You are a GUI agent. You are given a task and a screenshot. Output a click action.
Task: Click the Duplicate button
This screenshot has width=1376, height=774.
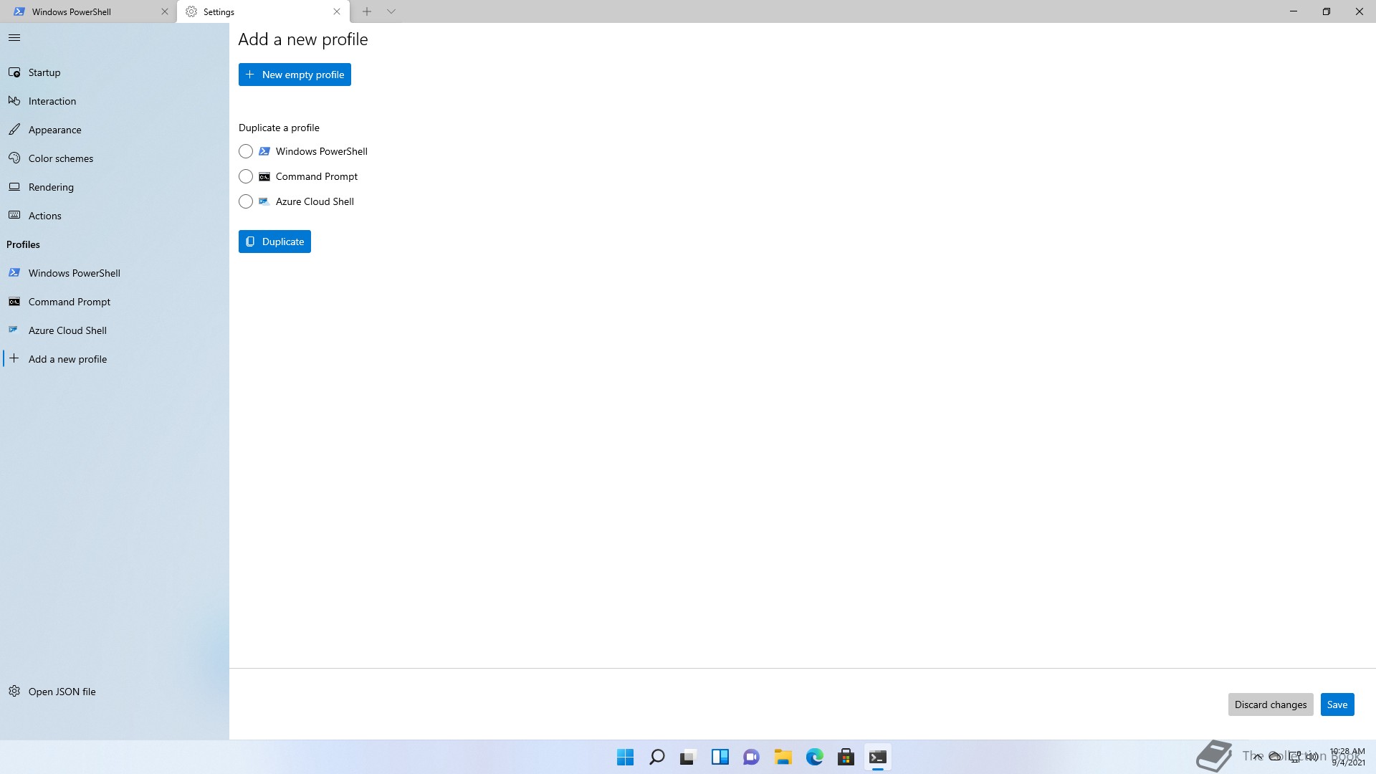[x=274, y=242]
